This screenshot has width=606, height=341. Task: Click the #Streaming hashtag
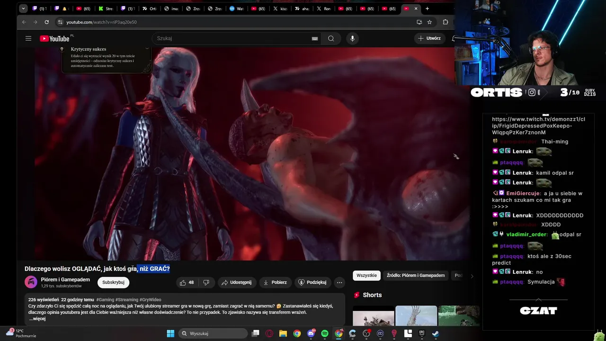127,300
